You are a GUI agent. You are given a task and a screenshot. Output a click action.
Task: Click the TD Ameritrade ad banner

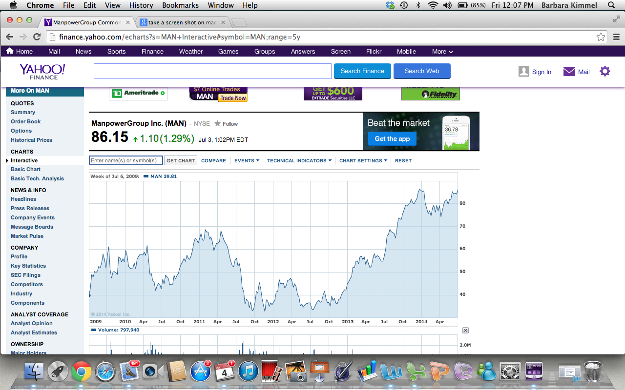tap(138, 93)
